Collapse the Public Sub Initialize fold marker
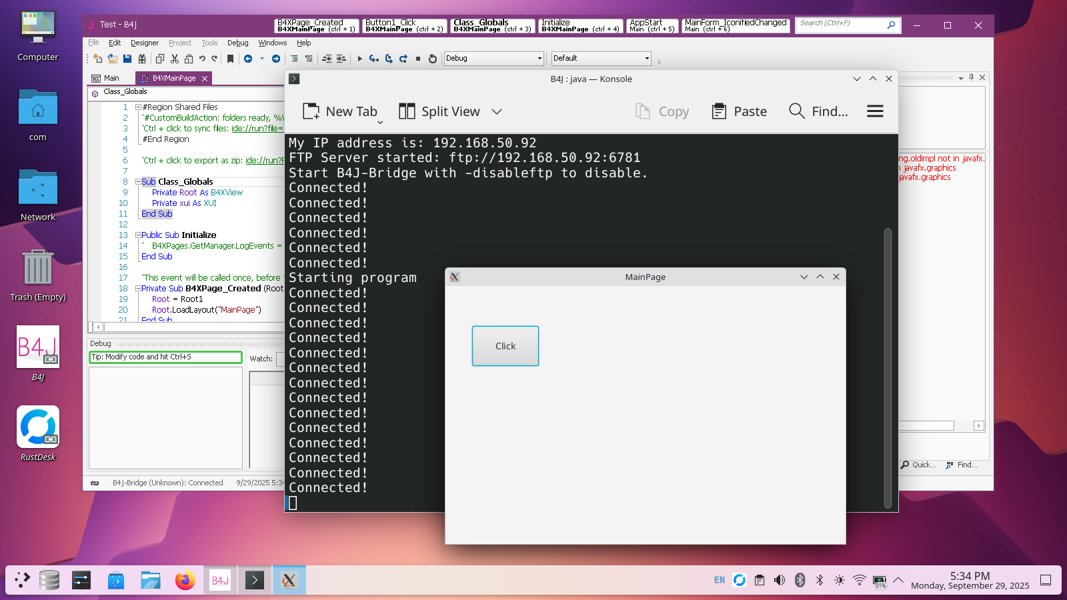Image resolution: width=1067 pixels, height=600 pixels. click(138, 235)
